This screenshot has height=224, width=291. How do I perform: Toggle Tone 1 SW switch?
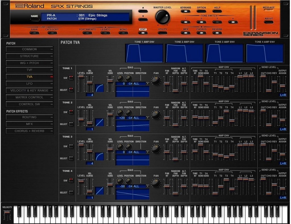pyautogui.click(x=71, y=78)
